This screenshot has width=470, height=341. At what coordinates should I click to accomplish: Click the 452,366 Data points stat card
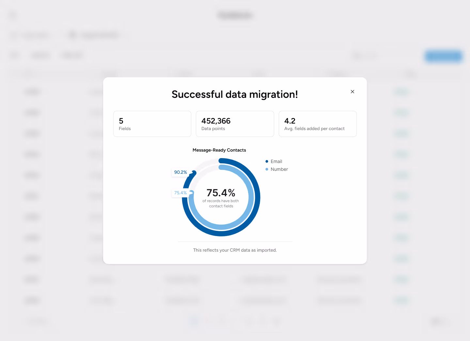235,124
